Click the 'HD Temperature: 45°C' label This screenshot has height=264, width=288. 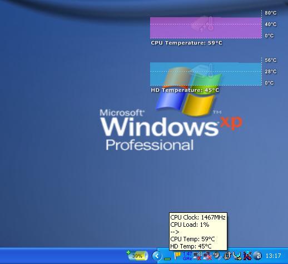185,90
